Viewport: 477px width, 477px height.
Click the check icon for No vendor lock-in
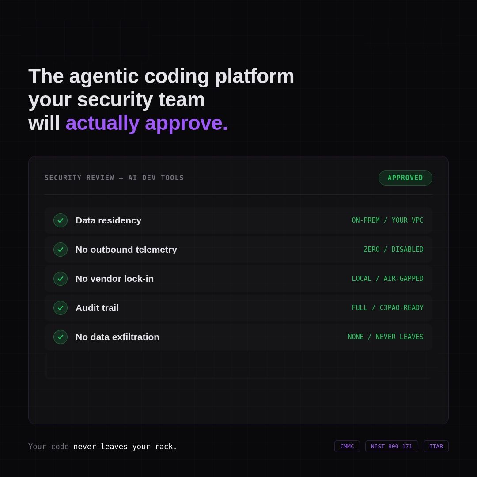(61, 279)
